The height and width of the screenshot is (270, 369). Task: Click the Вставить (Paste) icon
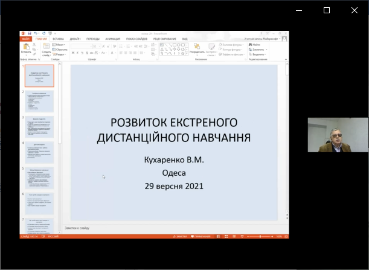(x=26, y=47)
